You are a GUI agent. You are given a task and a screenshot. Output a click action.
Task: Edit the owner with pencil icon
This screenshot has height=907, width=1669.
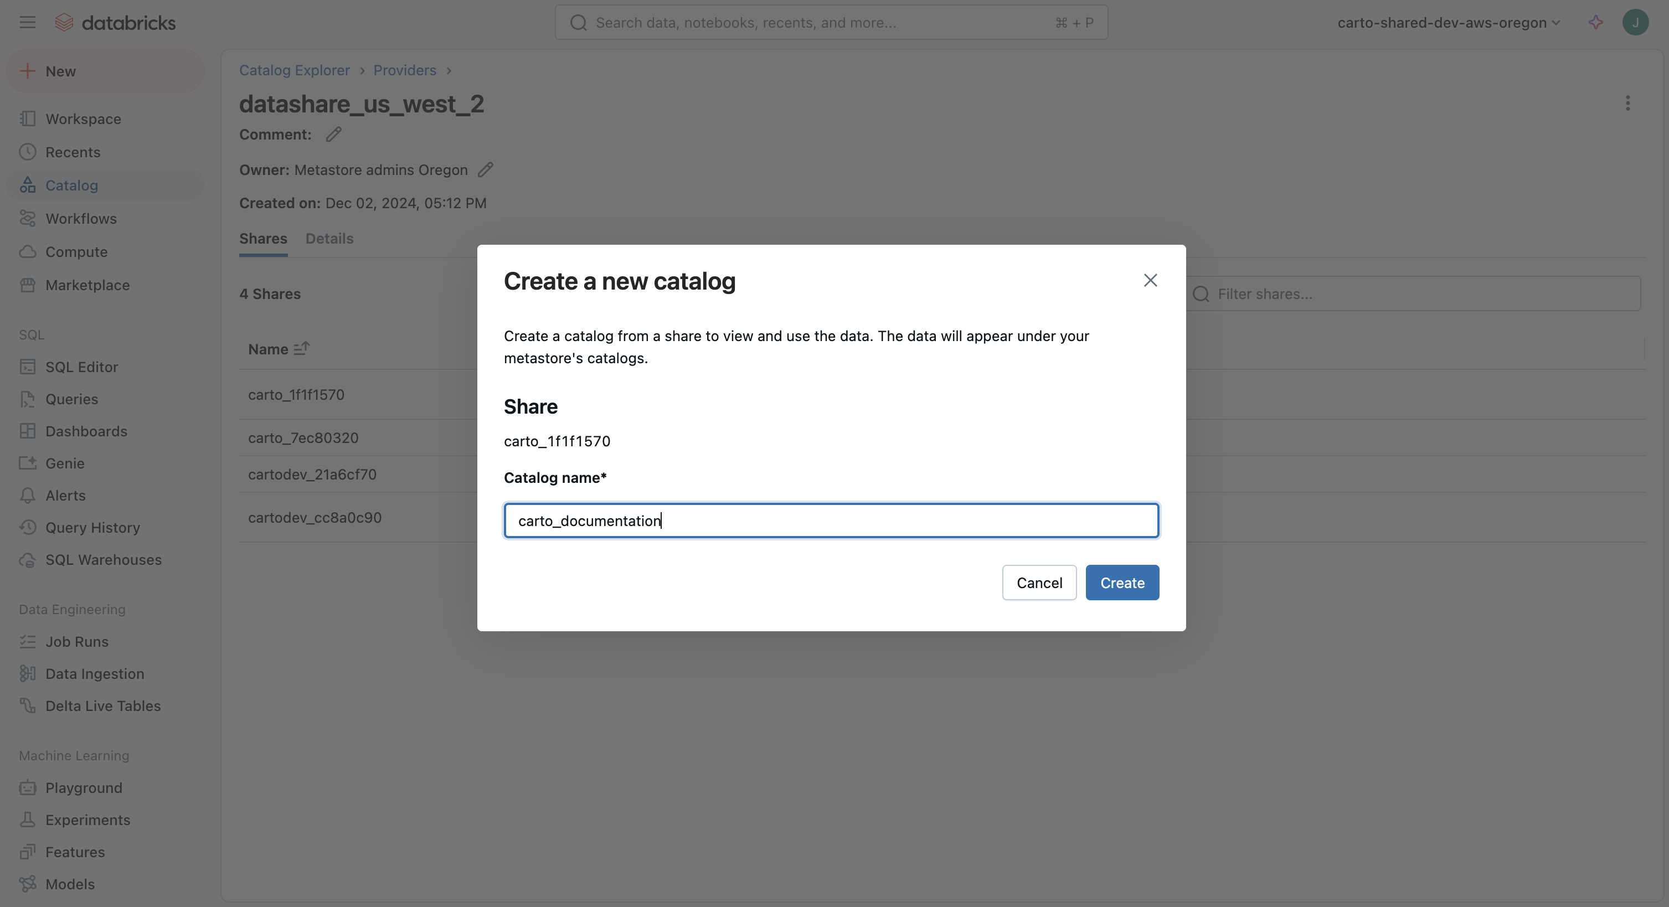tap(485, 170)
